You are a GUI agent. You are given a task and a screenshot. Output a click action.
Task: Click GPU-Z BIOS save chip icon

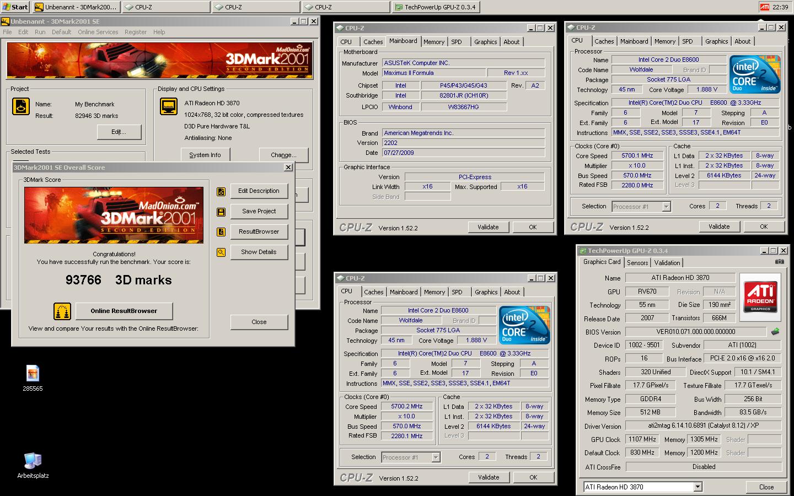click(x=775, y=332)
